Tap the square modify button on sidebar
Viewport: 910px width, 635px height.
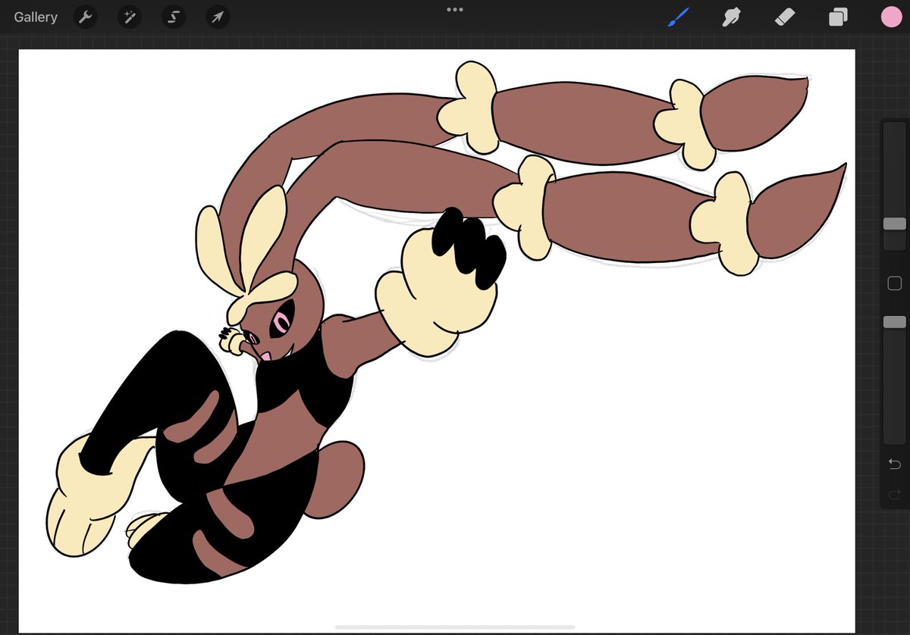click(x=895, y=283)
